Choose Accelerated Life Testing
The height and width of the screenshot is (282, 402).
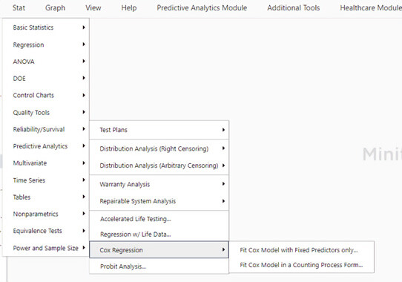(159, 219)
